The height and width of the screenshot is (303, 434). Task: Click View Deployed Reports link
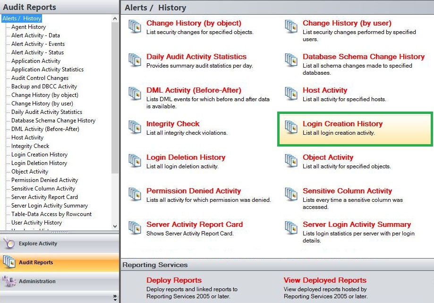[325, 280]
